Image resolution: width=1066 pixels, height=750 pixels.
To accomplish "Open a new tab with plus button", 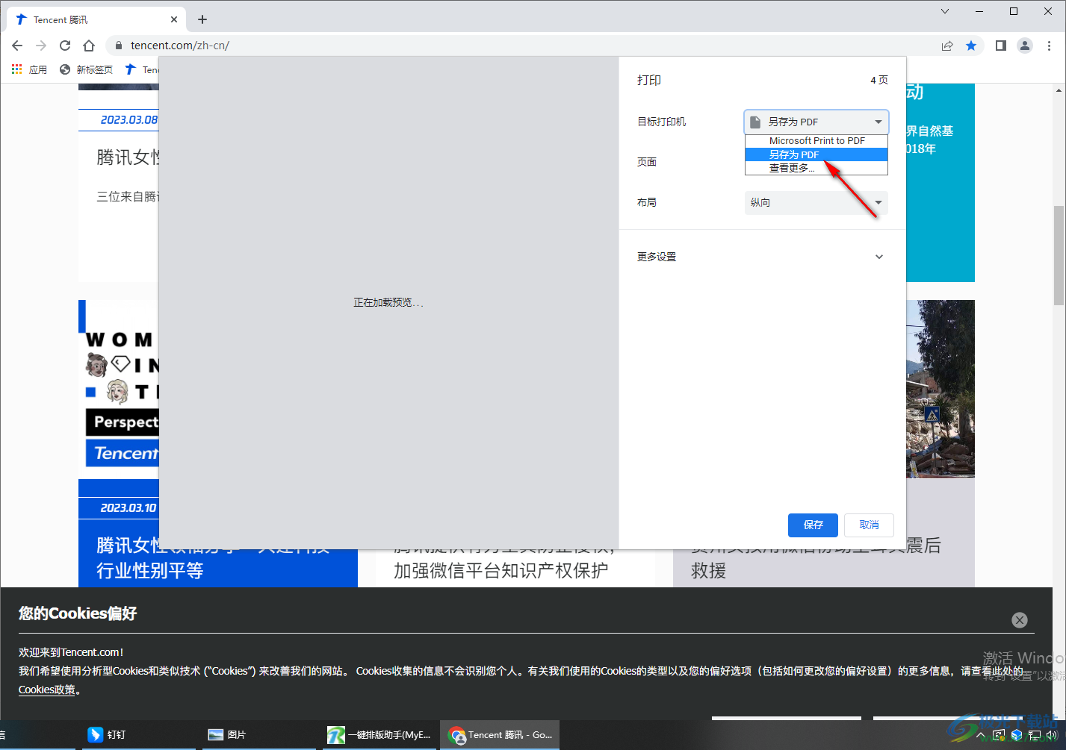I will click(202, 19).
